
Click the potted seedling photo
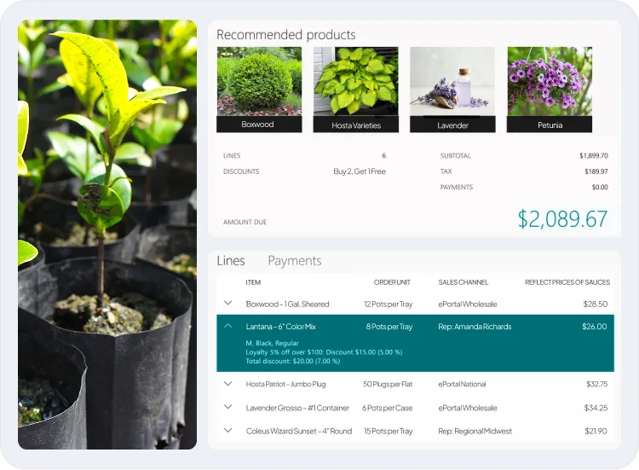[x=107, y=235]
